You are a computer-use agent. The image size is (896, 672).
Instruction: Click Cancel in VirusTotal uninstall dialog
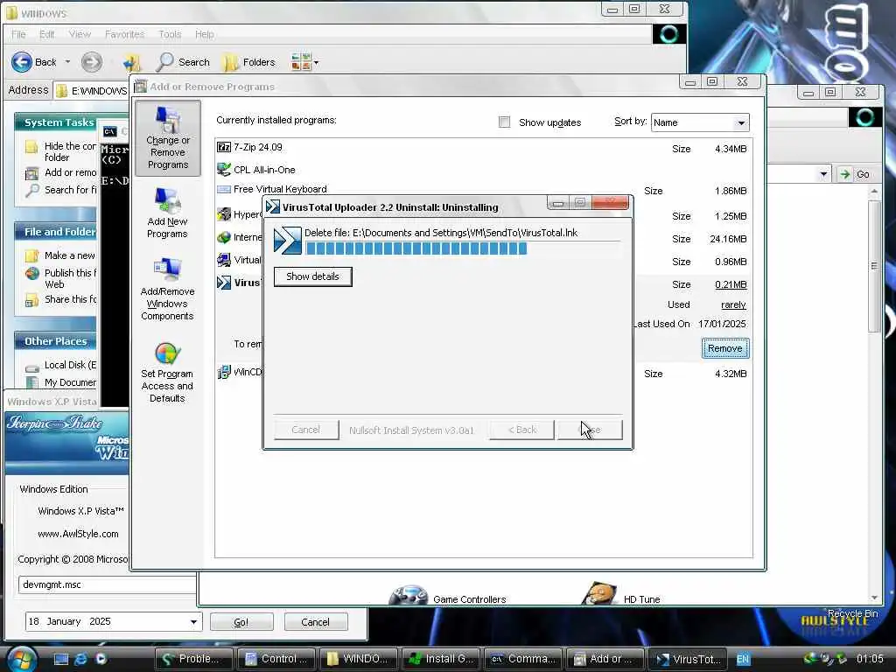[x=305, y=430]
